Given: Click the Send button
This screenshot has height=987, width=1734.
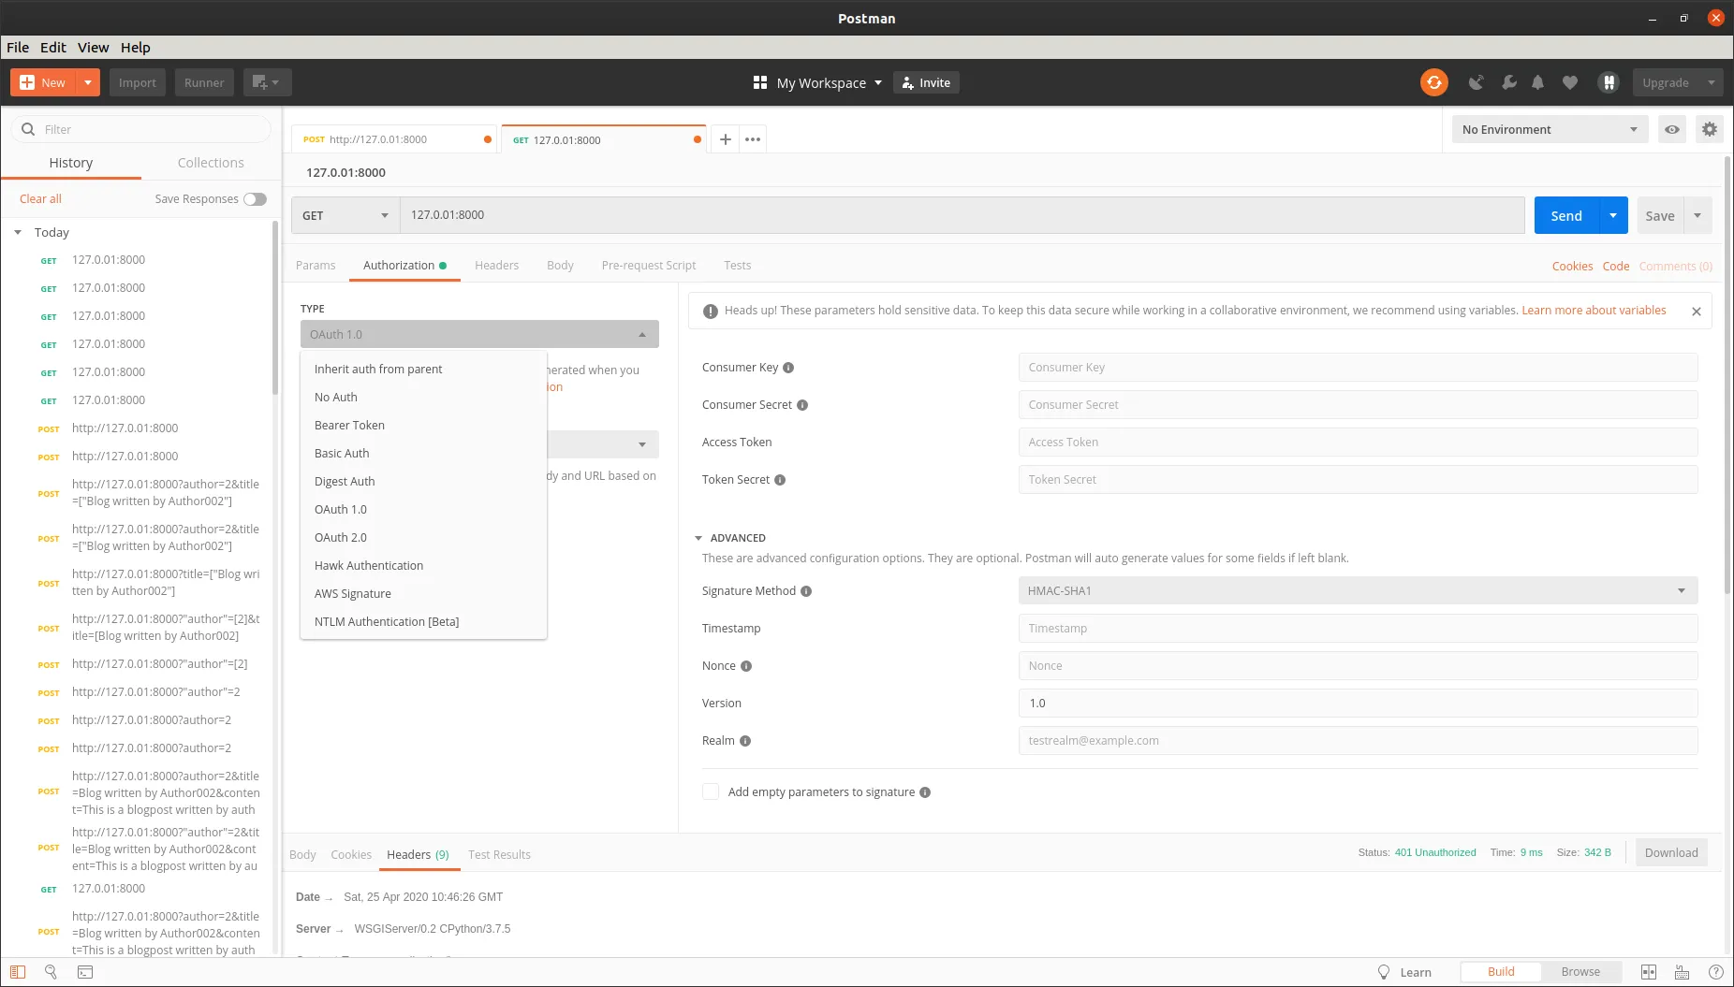Looking at the screenshot, I should point(1566,215).
